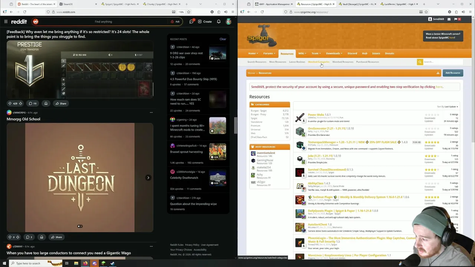Open Reddit chat messages icon
The image size is (475, 267).
tap(191, 22)
